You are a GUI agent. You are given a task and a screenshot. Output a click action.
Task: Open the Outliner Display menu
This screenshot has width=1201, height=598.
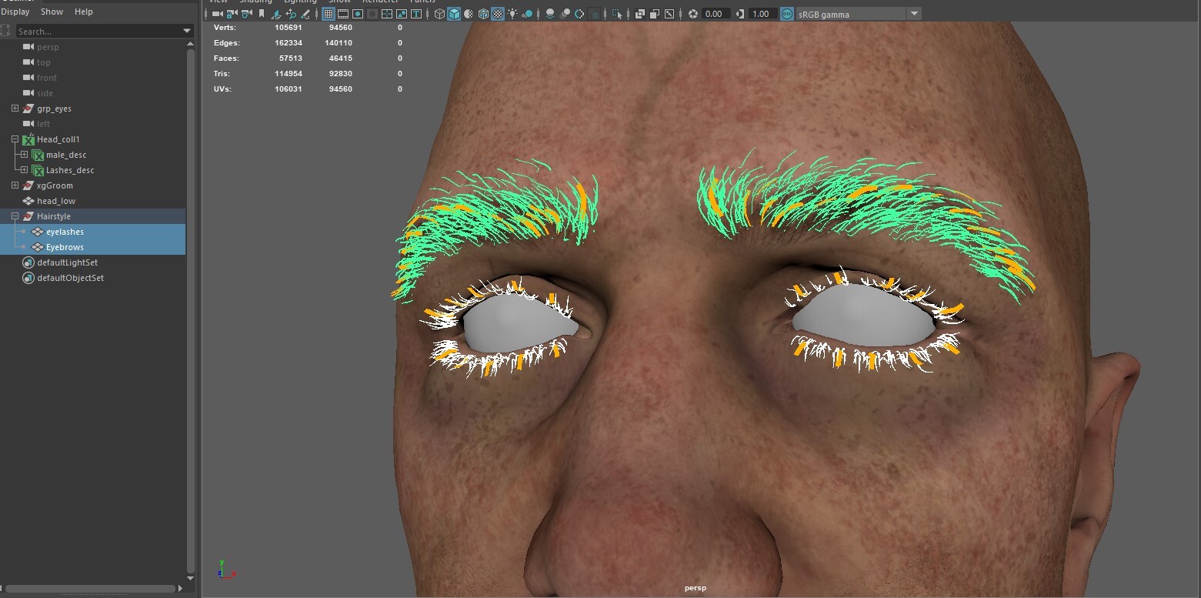(15, 12)
